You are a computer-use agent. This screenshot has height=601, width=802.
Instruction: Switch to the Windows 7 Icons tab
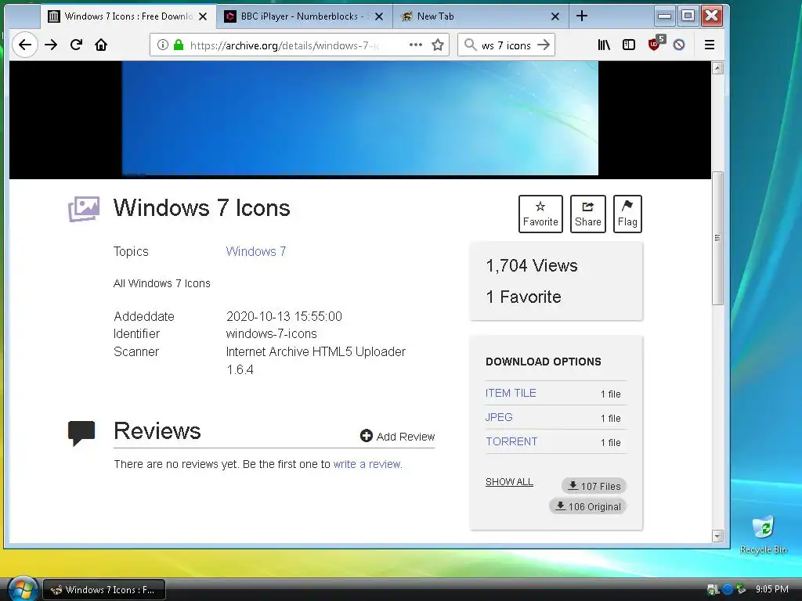point(128,16)
